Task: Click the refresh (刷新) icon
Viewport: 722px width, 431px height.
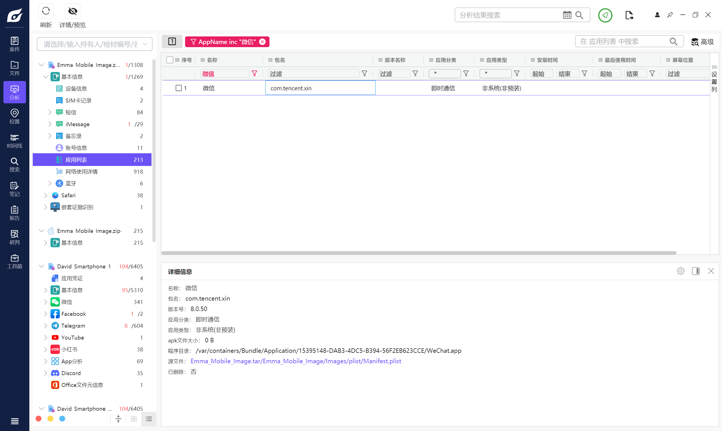Action: coord(46,11)
